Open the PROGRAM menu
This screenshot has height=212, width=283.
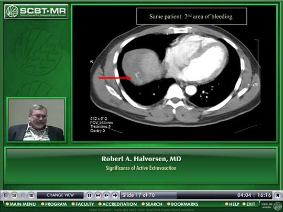pos(54,204)
